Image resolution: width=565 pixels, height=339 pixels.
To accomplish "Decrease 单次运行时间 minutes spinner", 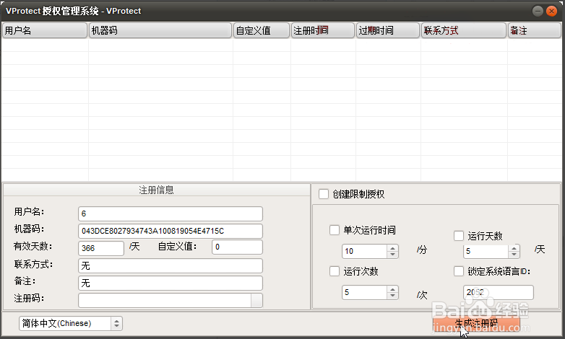I will (393, 255).
